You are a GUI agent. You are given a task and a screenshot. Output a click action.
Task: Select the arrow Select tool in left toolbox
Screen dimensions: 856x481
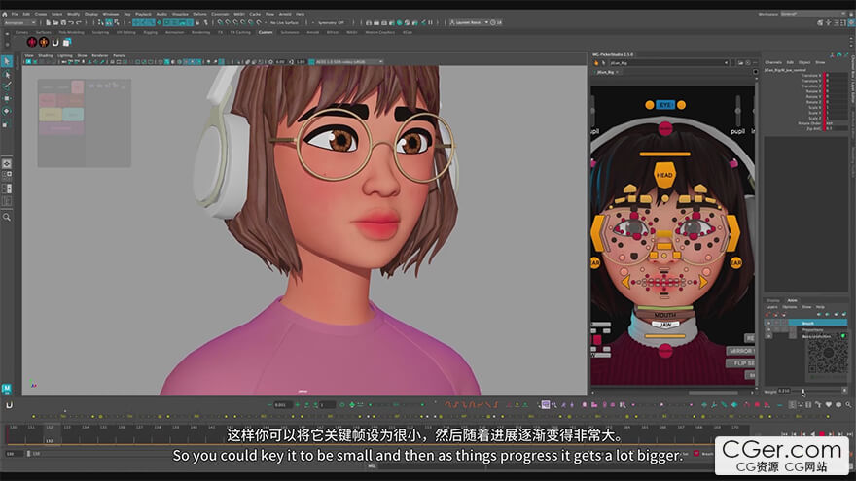click(x=7, y=61)
